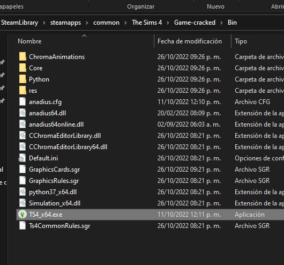Click the anadius64.dll file icon
Screen dimensions: 284x265
point(23,113)
